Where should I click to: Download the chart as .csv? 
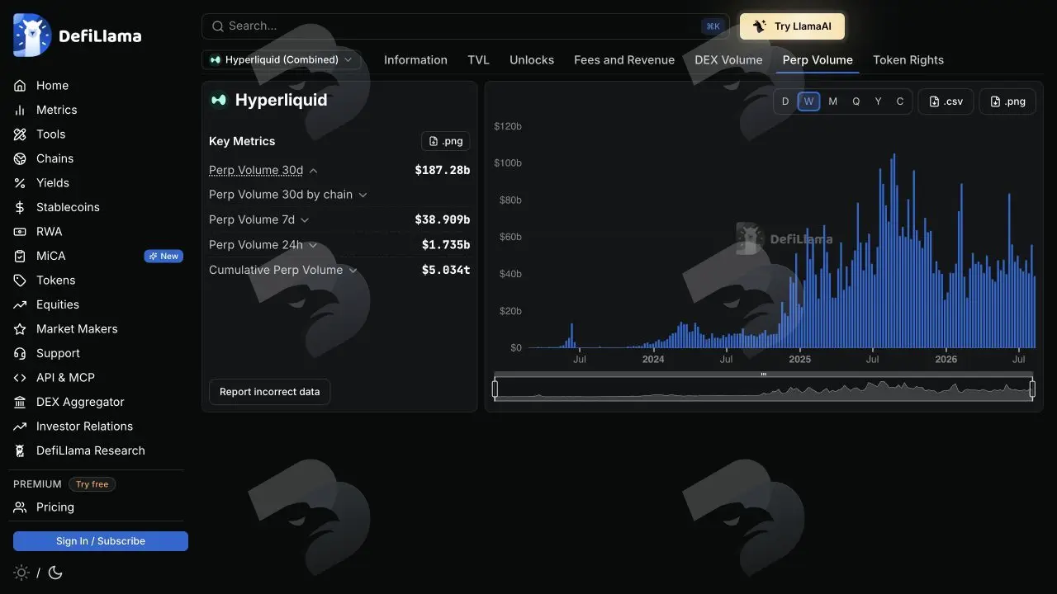pos(946,101)
